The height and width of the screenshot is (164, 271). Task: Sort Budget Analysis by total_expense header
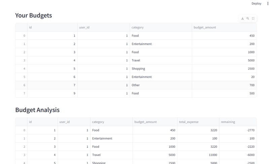coord(198,122)
